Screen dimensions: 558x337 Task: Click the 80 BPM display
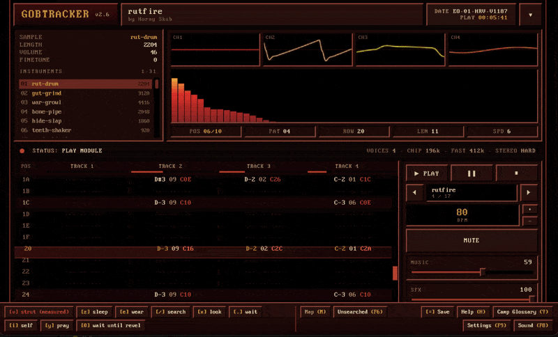point(462,215)
